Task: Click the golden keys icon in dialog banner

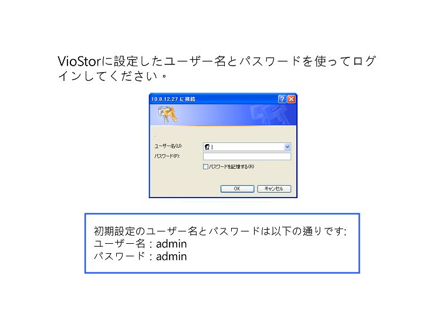Action: [x=168, y=114]
